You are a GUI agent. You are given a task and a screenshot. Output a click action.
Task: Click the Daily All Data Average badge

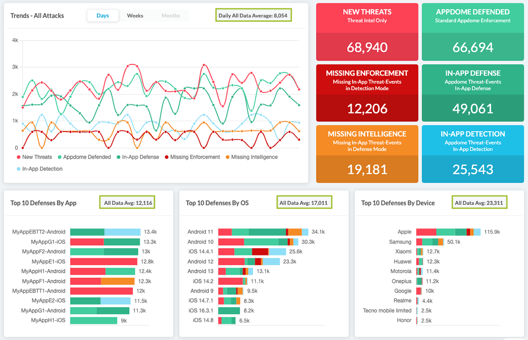point(254,16)
